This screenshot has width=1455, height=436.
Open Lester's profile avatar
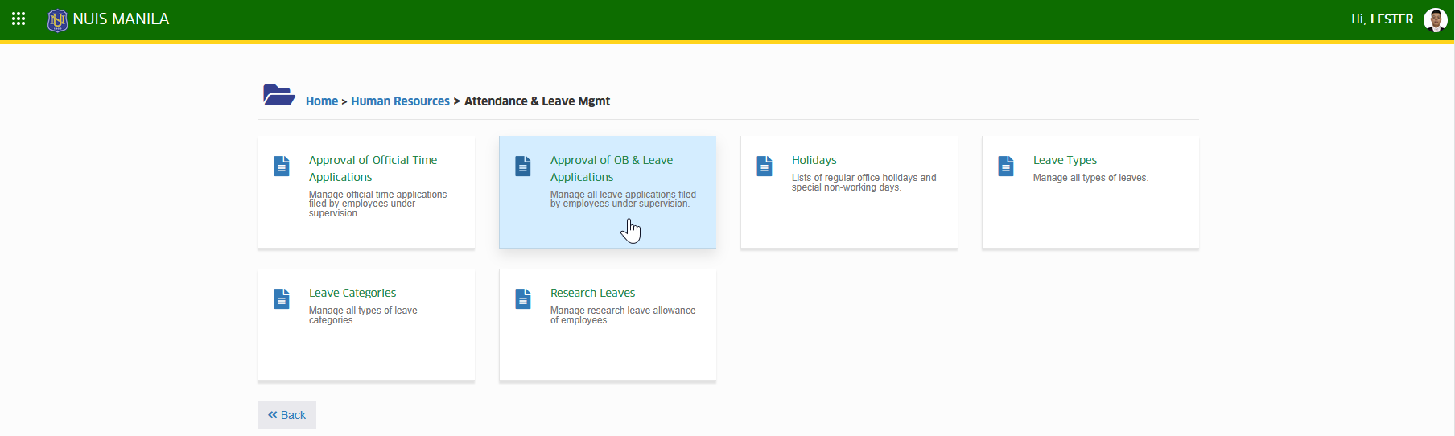tap(1435, 19)
